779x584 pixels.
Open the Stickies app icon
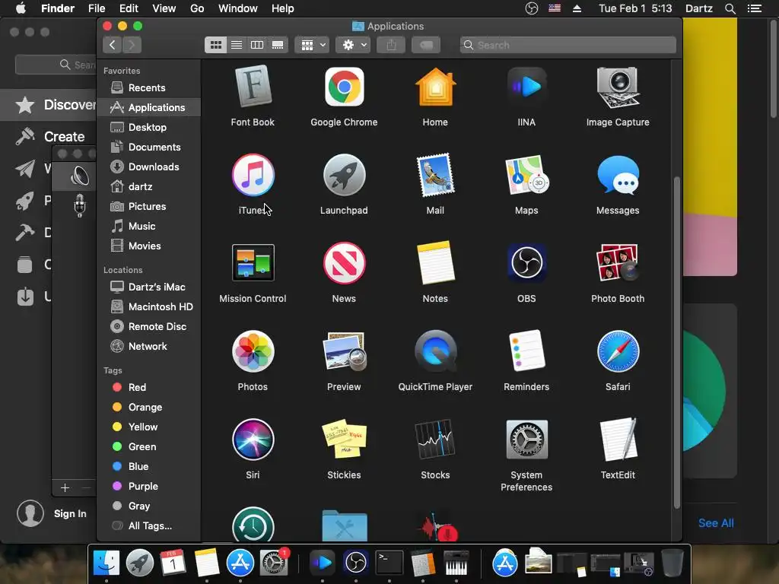pos(344,440)
